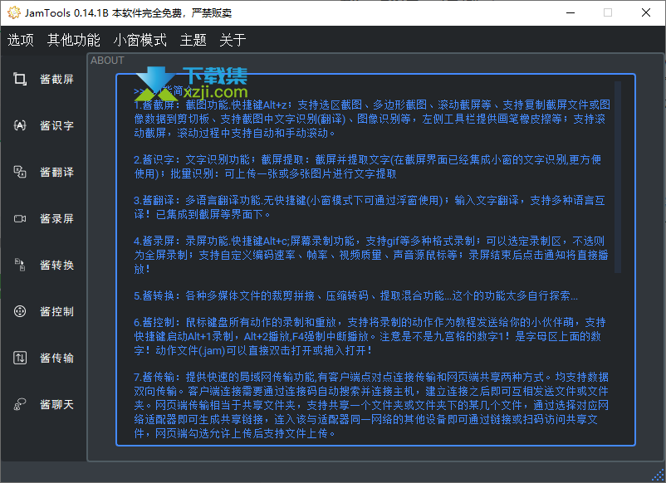666x483 pixels.
Task: Select the 酱识字 sidebar label
Action: click(57, 125)
